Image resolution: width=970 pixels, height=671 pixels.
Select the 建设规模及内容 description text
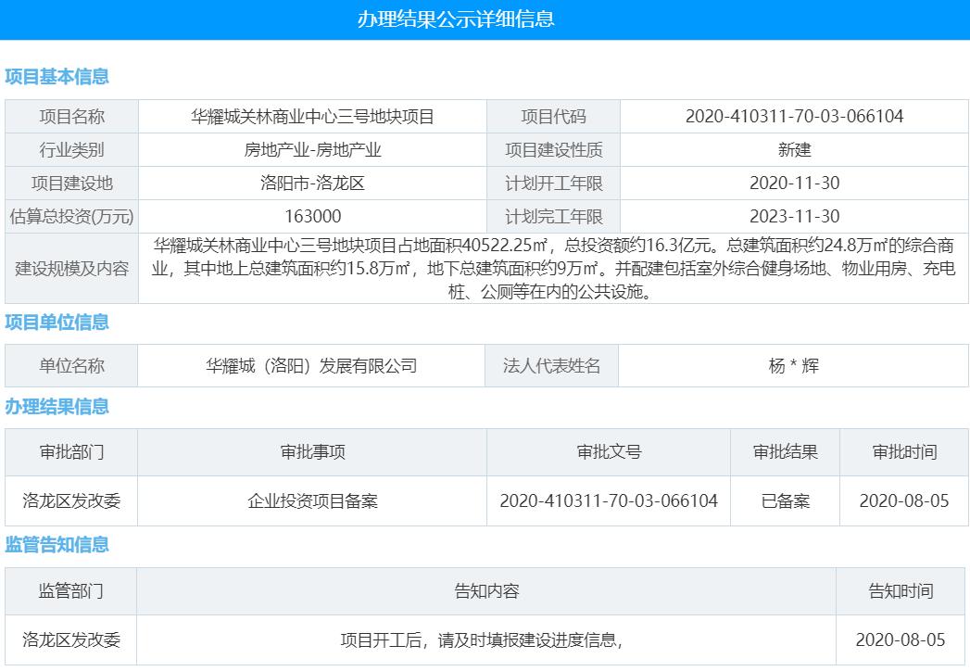point(553,272)
